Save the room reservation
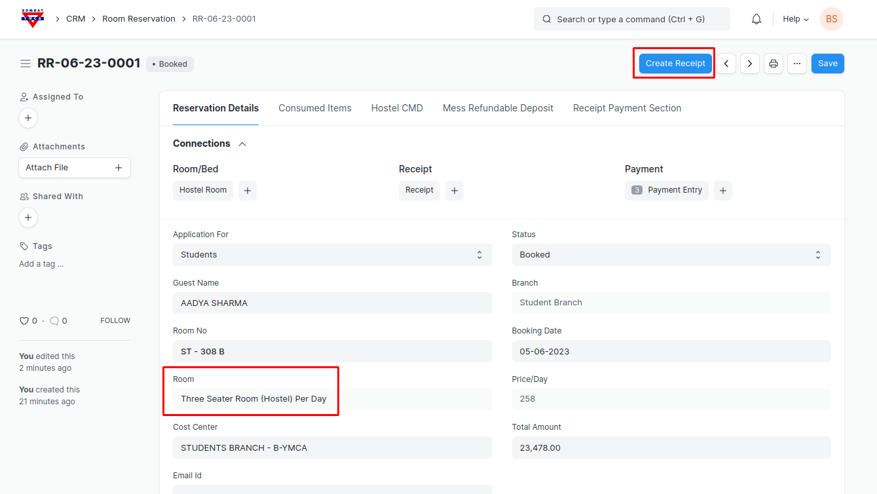The width and height of the screenshot is (877, 494). point(827,64)
